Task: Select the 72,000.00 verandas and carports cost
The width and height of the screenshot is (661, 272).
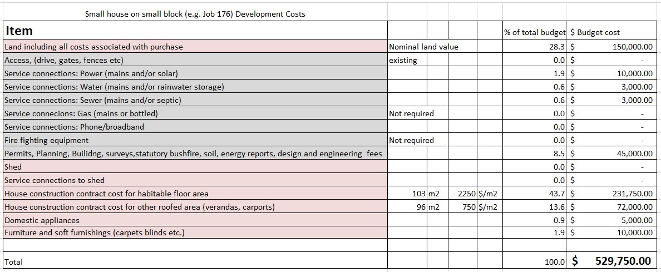Action: coord(634,207)
